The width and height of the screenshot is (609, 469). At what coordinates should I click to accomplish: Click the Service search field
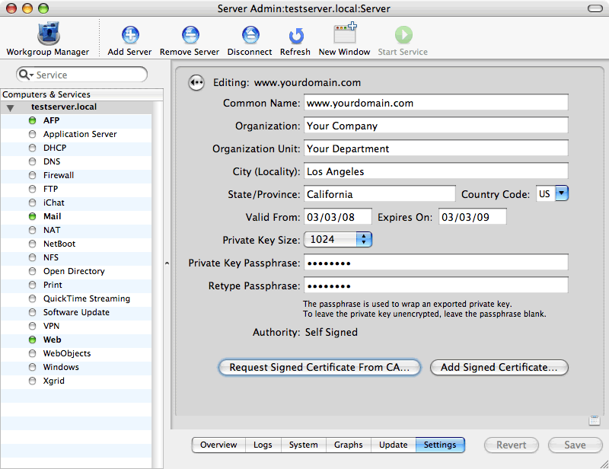click(x=82, y=75)
